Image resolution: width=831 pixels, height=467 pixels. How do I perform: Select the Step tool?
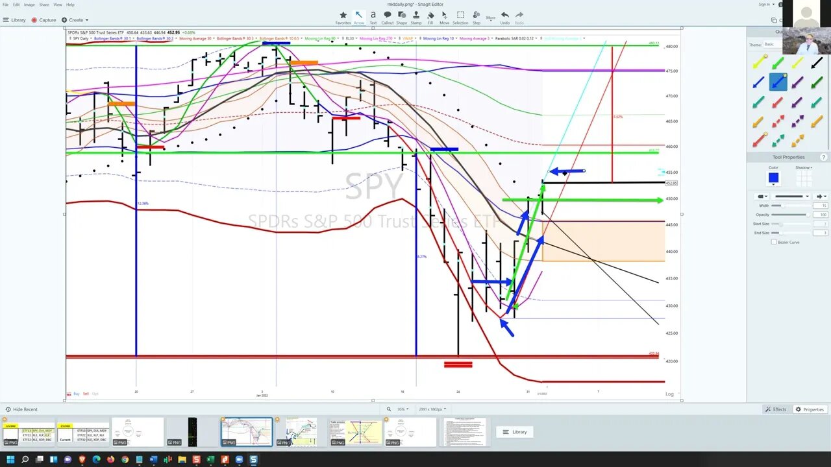click(x=477, y=18)
